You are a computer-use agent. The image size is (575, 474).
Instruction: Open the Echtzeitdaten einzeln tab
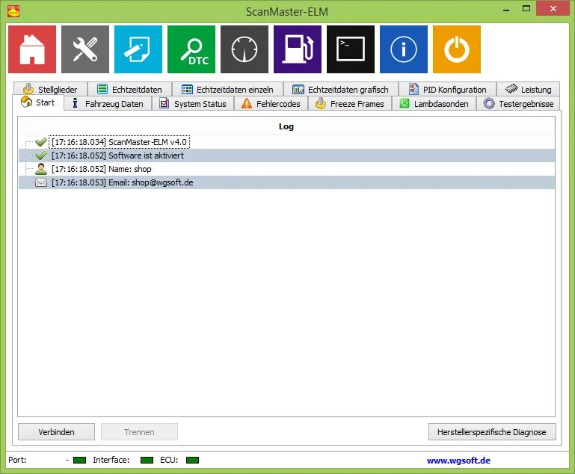228,89
